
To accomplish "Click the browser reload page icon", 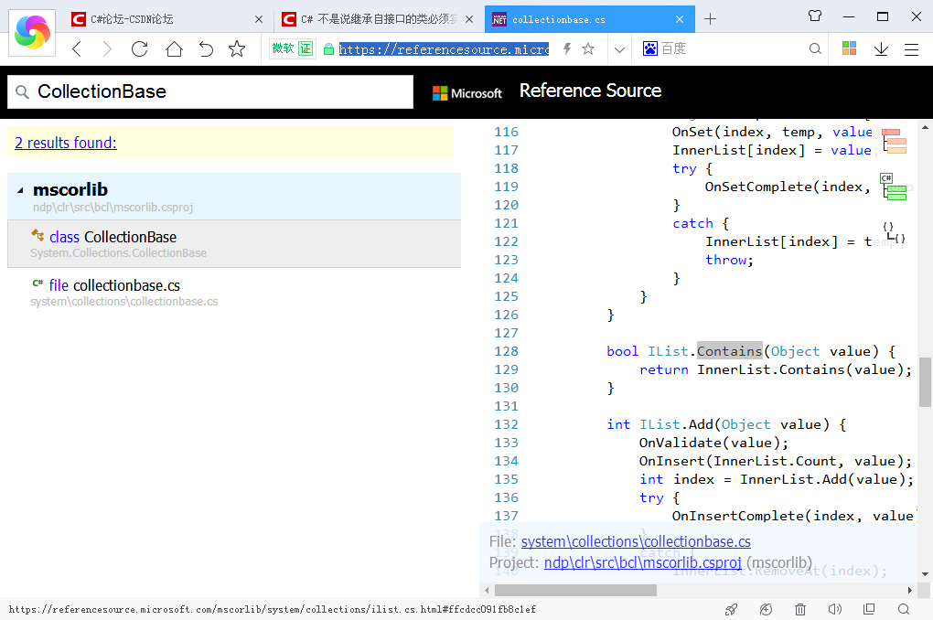I will [x=139, y=49].
